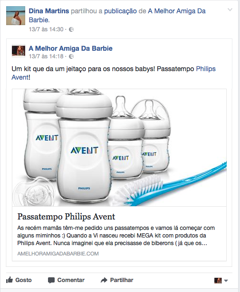Click the globe privacy icon next to 14:30
This screenshot has width=240, height=292.
tap(71, 29)
